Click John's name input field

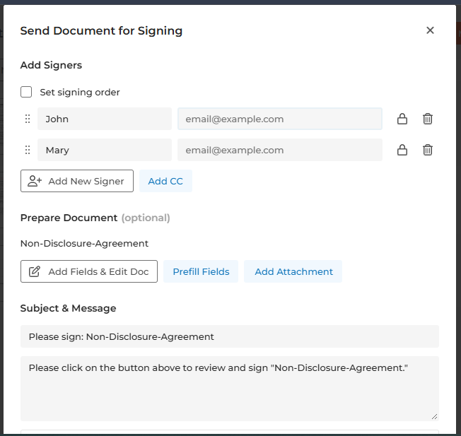point(104,119)
